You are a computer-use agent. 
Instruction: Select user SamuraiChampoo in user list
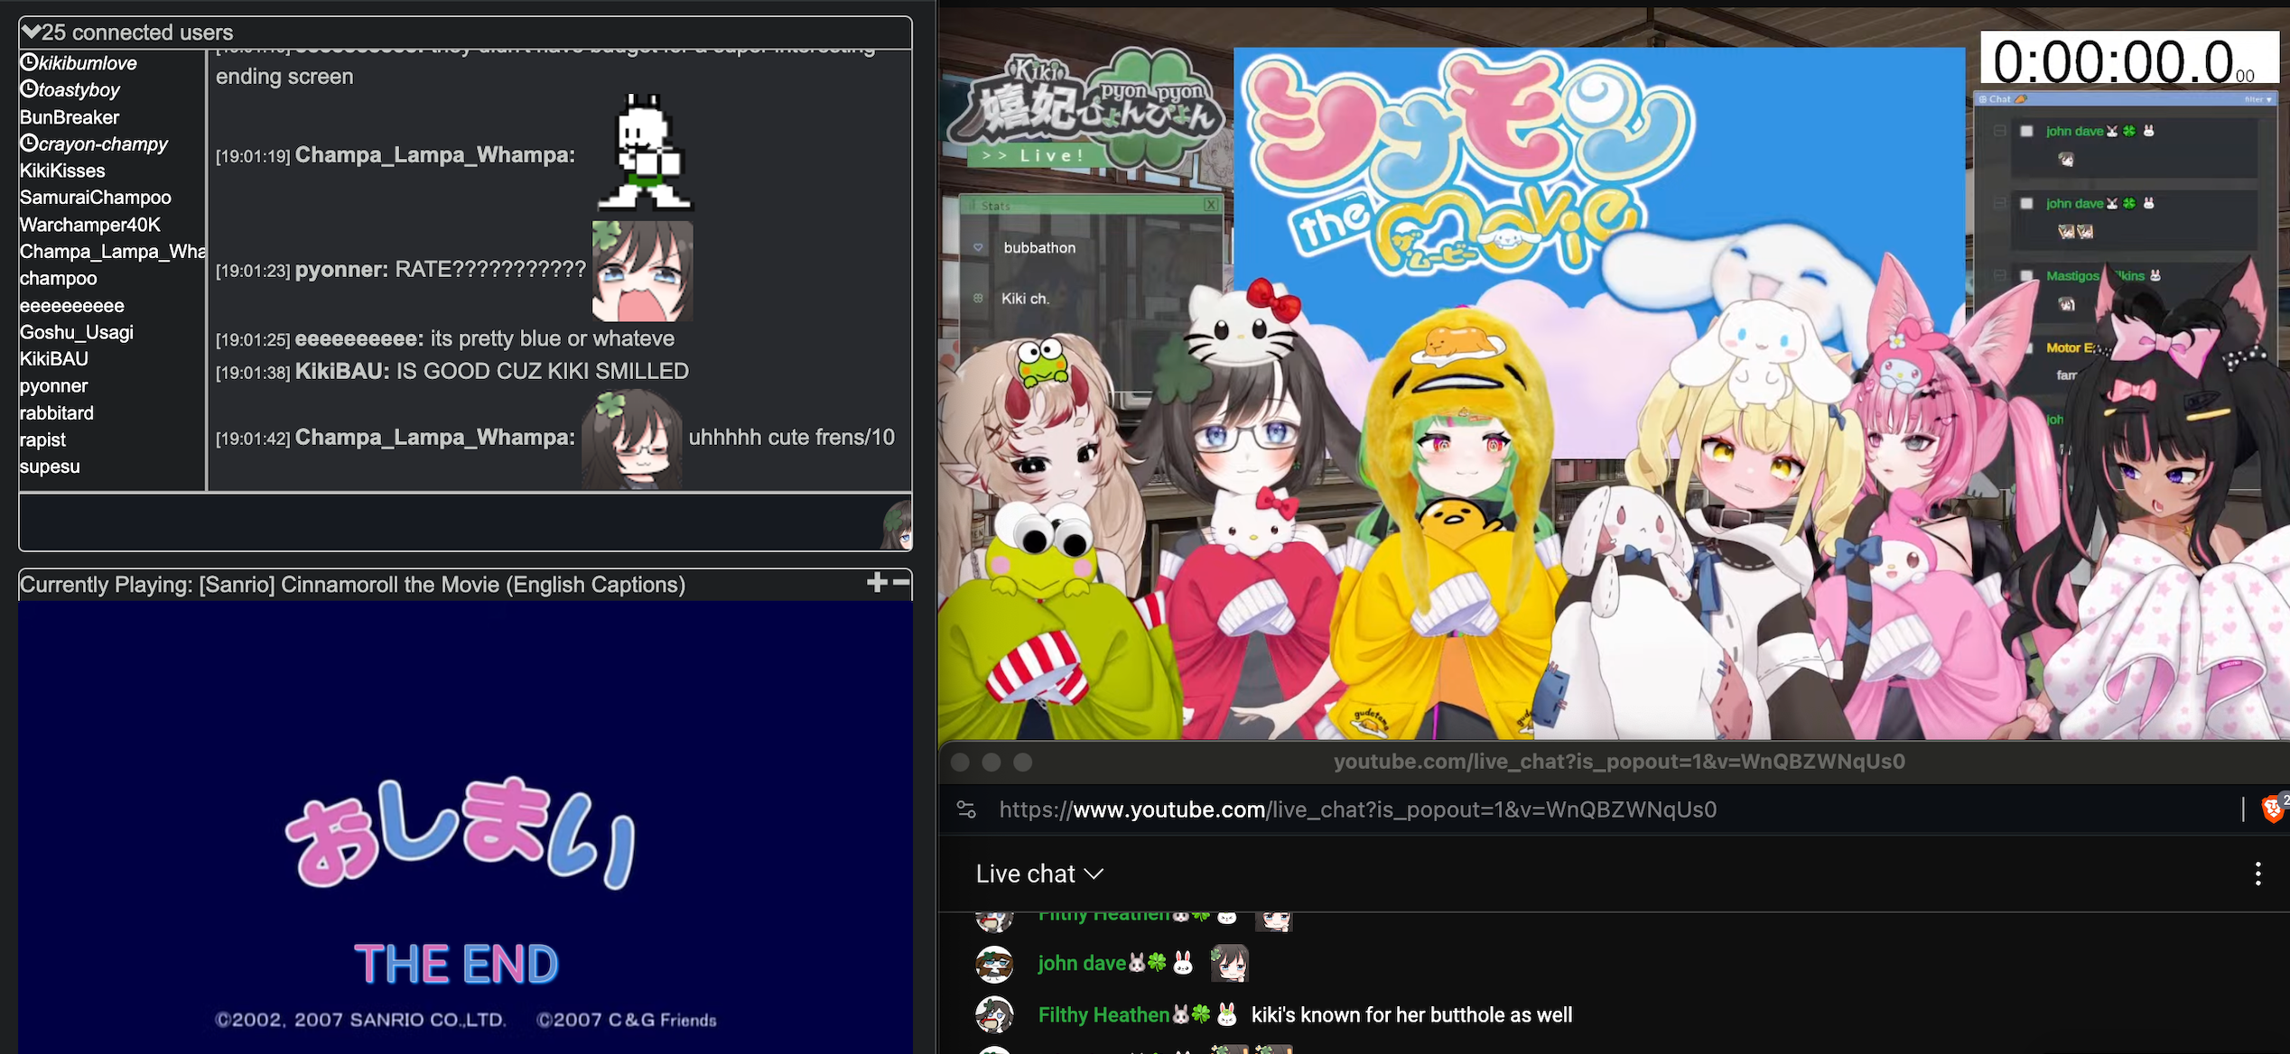click(96, 198)
